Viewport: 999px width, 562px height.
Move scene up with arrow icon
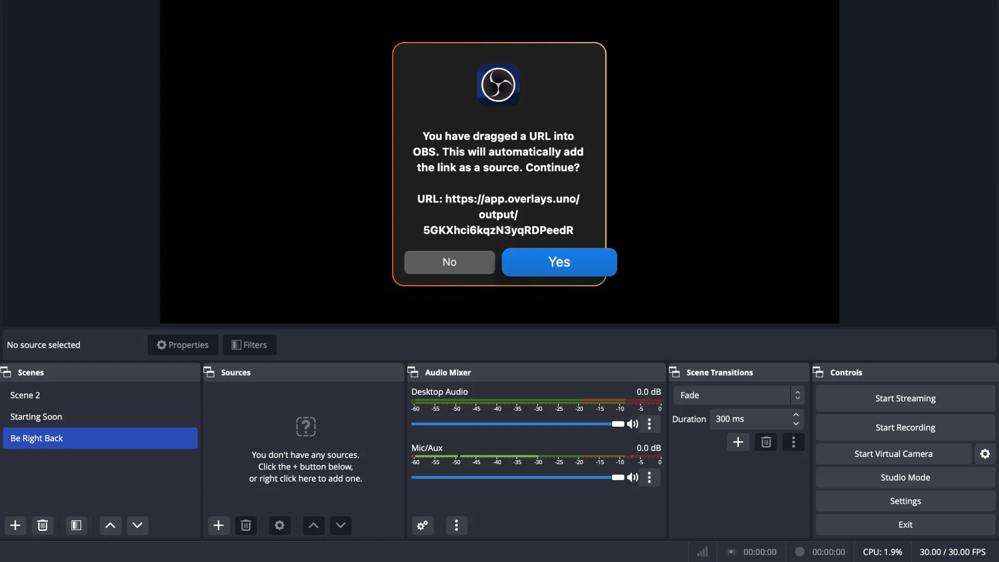[110, 525]
